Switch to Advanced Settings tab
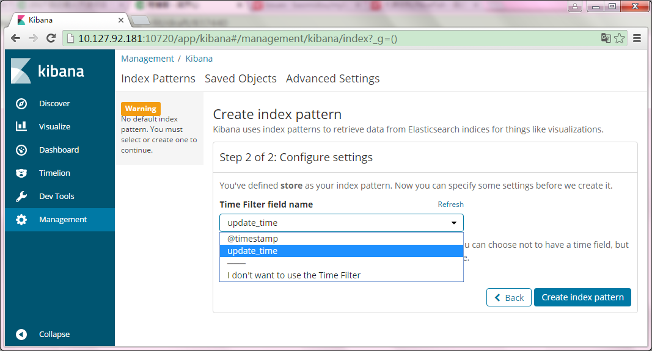Image resolution: width=652 pixels, height=351 pixels. (x=332, y=79)
